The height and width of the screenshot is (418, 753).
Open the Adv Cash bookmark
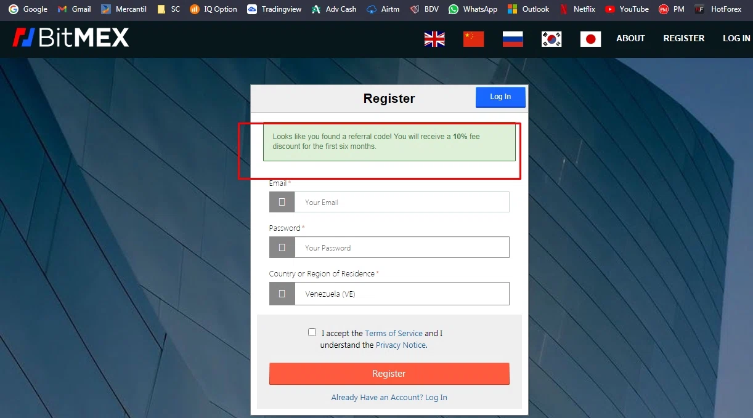pos(334,9)
